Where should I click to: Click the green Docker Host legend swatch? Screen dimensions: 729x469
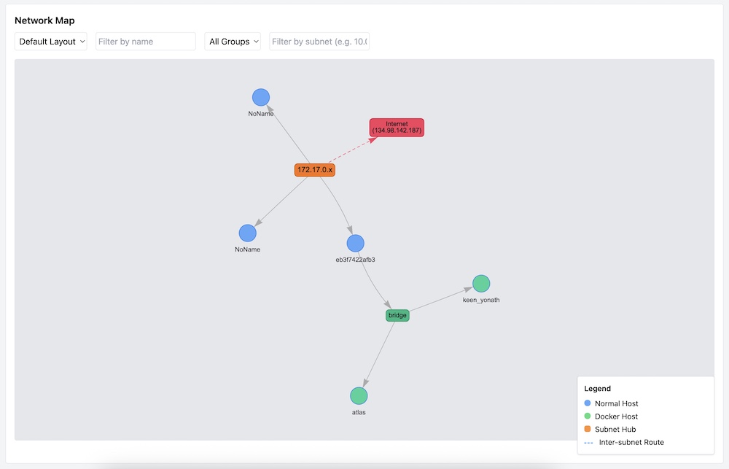[x=588, y=416]
